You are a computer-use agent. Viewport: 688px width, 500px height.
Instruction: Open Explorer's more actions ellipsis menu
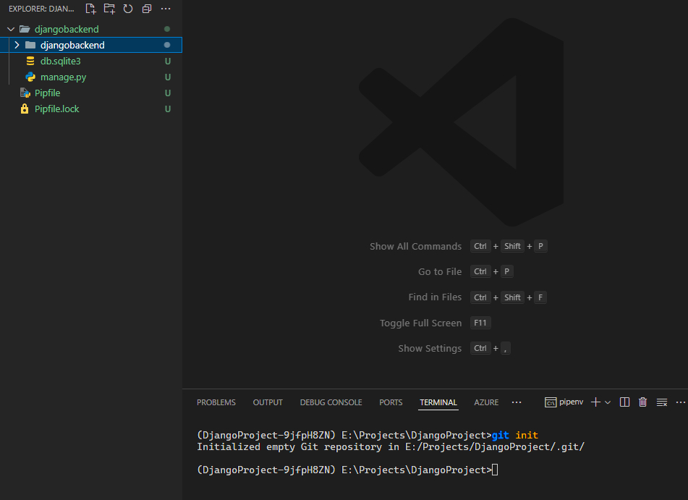point(166,9)
